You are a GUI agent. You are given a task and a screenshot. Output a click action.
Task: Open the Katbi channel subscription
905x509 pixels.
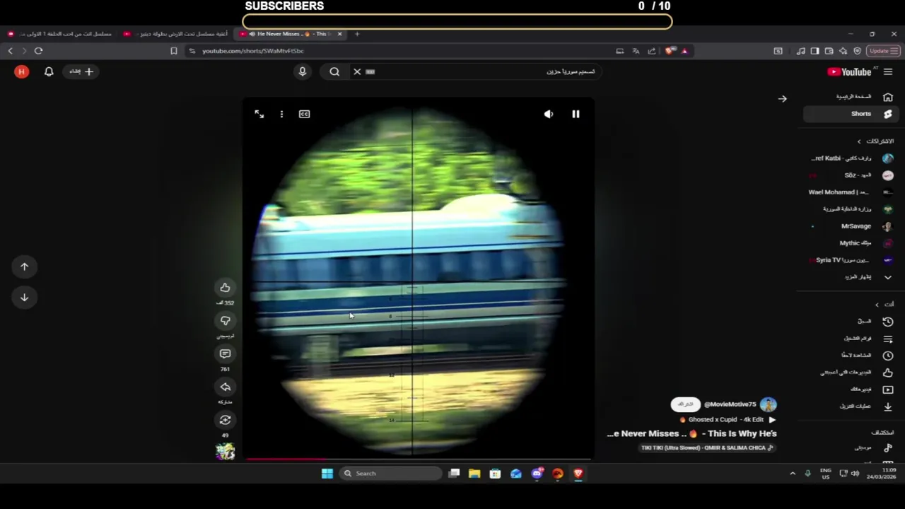coord(851,158)
